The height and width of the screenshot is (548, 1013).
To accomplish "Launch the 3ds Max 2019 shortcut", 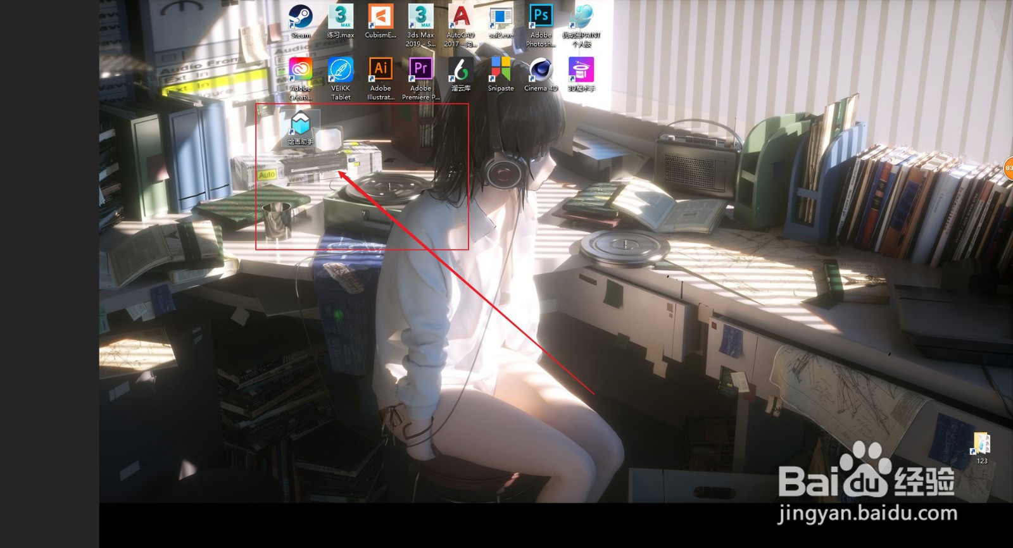I will click(420, 25).
